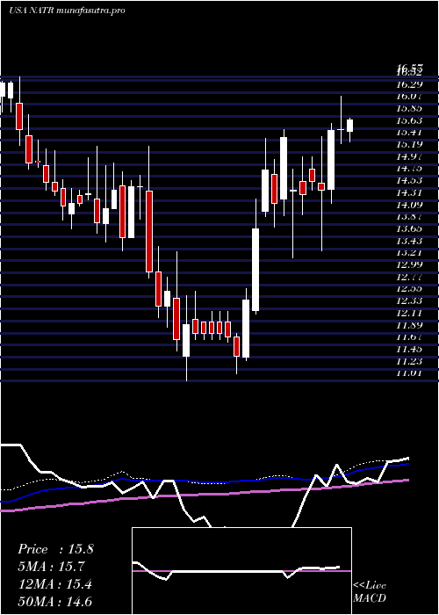Click the 14.75 price axis label

[x=409, y=169]
